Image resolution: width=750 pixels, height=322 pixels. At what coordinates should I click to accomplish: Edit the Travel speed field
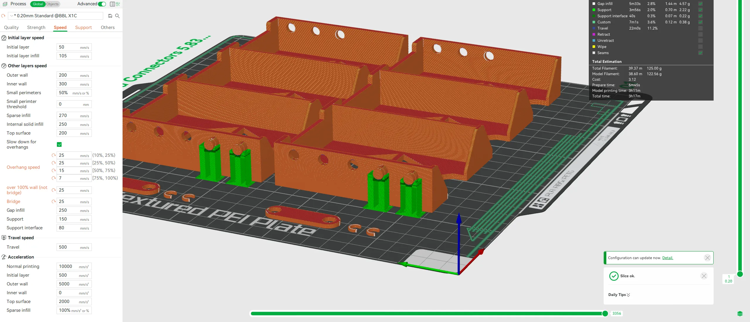[74, 247]
